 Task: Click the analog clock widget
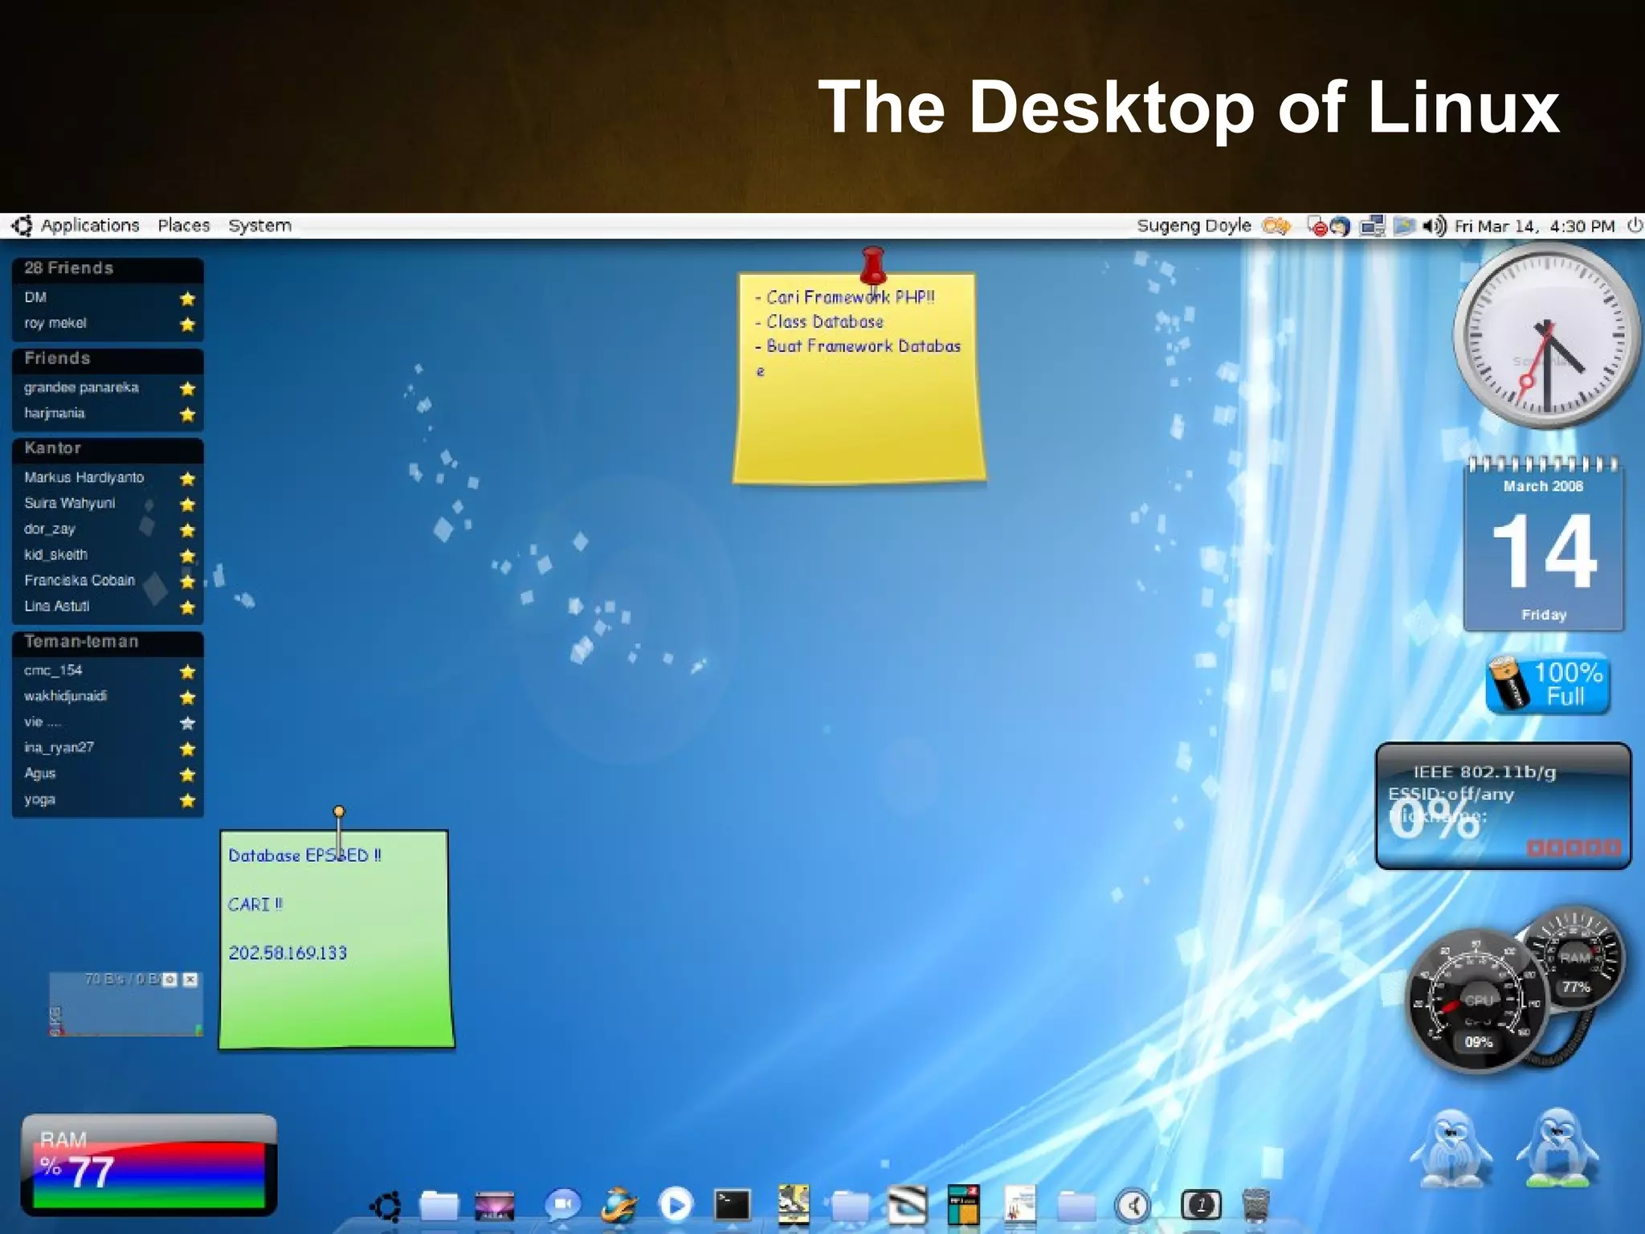point(1546,336)
